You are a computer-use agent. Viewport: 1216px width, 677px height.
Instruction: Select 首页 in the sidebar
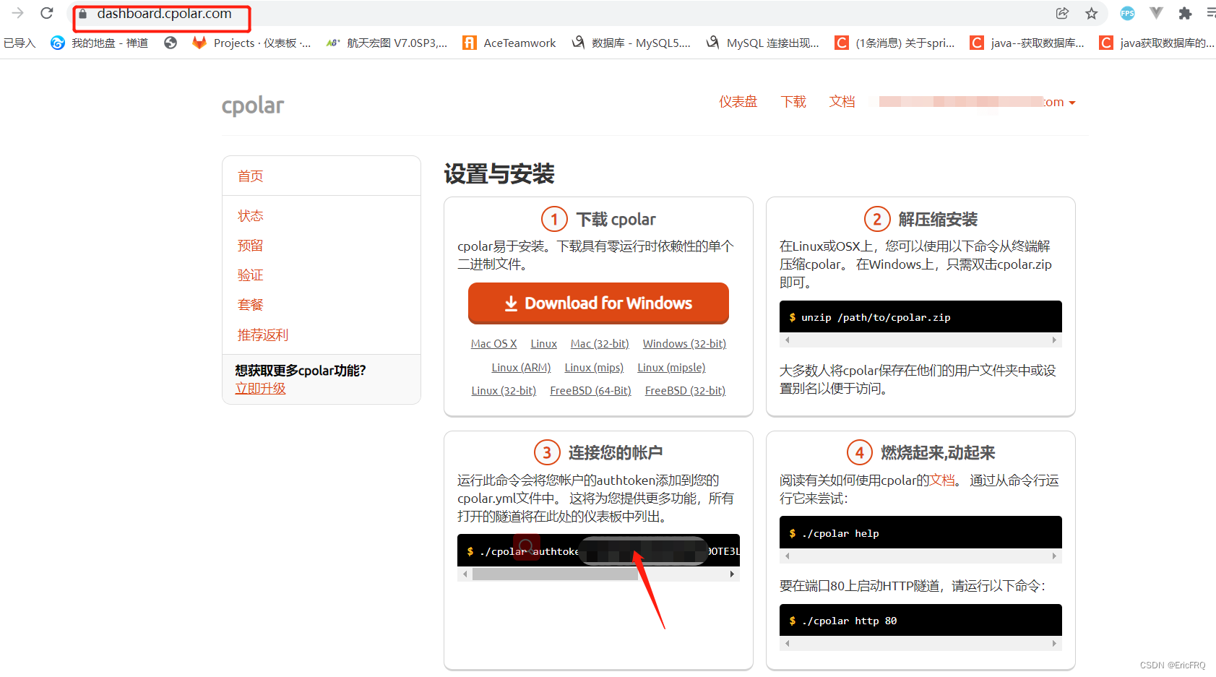251,176
